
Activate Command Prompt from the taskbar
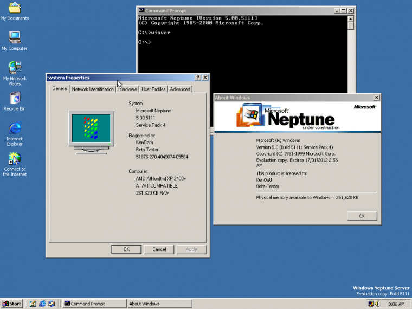coord(94,304)
